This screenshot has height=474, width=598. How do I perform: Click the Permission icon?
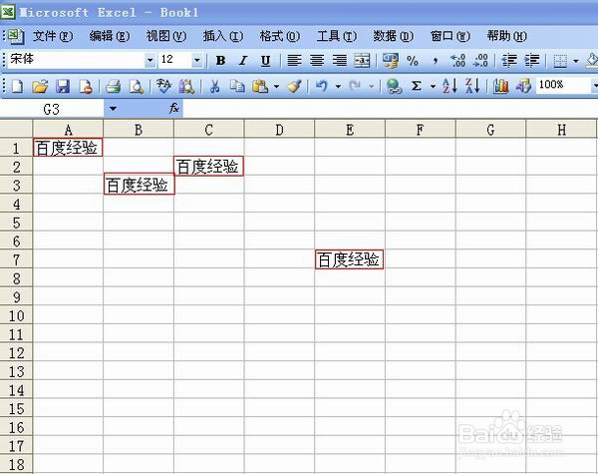(85, 86)
